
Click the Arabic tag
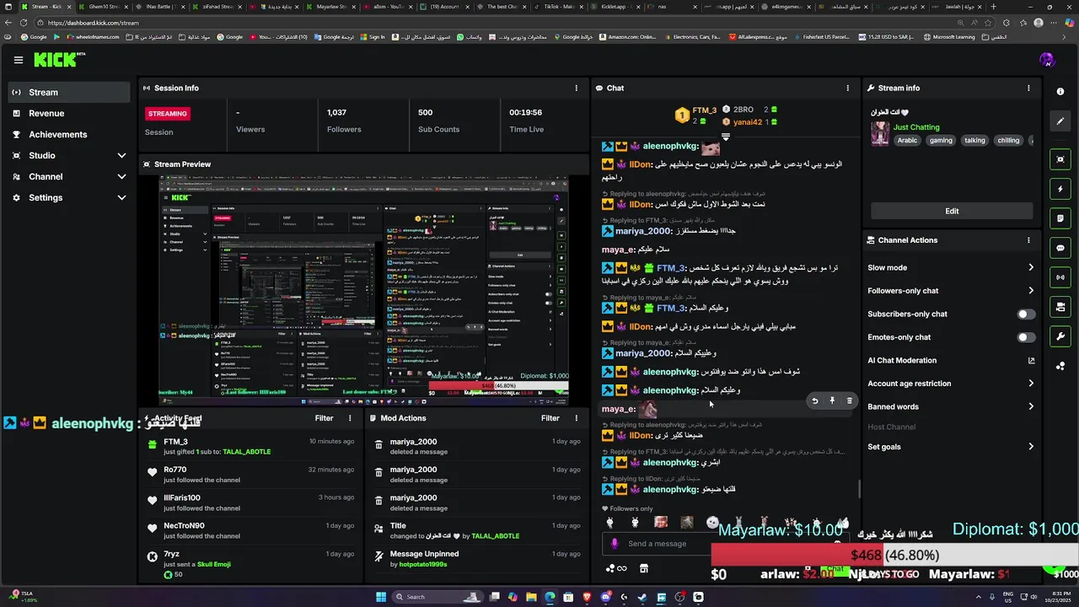click(907, 141)
